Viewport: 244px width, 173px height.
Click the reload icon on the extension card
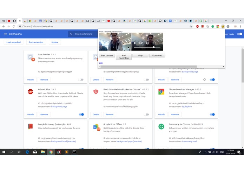tap(204, 79)
